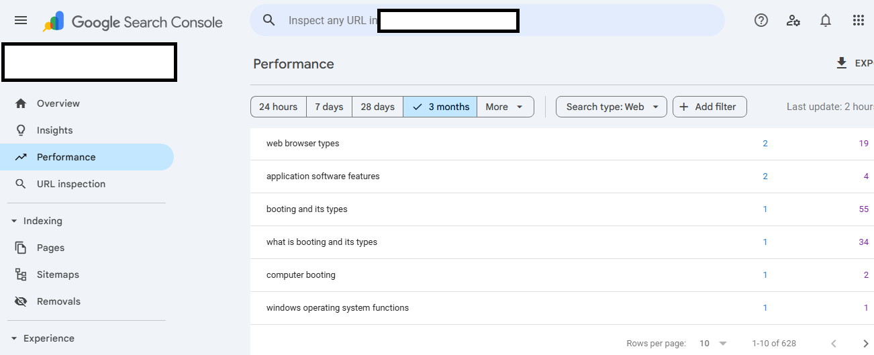
Task: Click the 'web browser types' query row
Action: [x=562, y=143]
